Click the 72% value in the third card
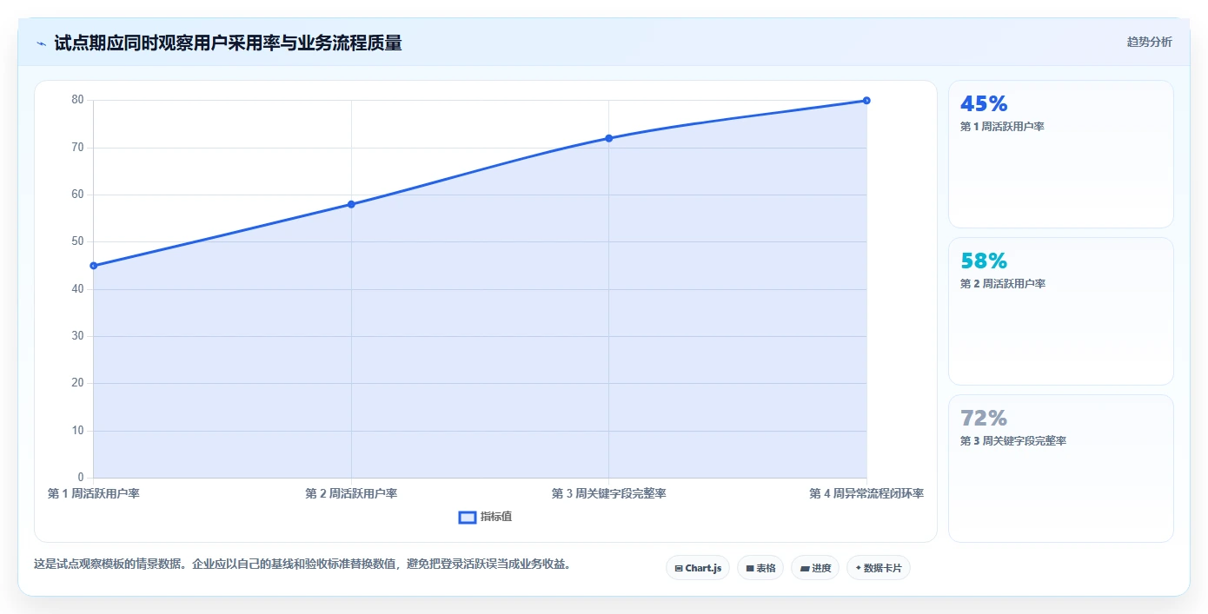Viewport: 1208px width, 614px height. point(984,418)
